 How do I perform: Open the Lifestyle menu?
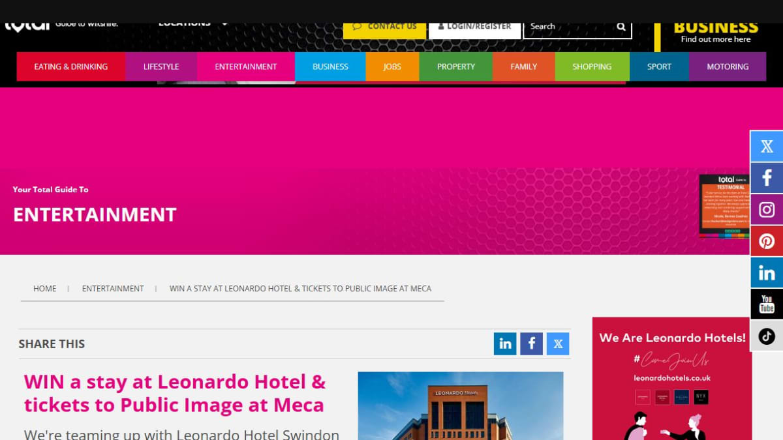161,66
